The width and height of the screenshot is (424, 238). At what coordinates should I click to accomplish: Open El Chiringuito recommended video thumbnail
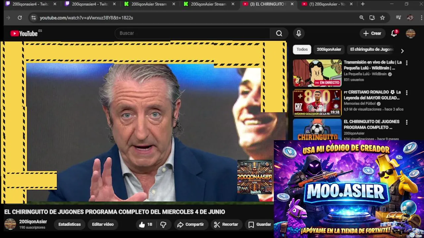317,130
